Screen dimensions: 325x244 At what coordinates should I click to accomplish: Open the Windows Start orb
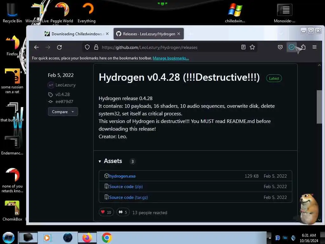(8, 238)
